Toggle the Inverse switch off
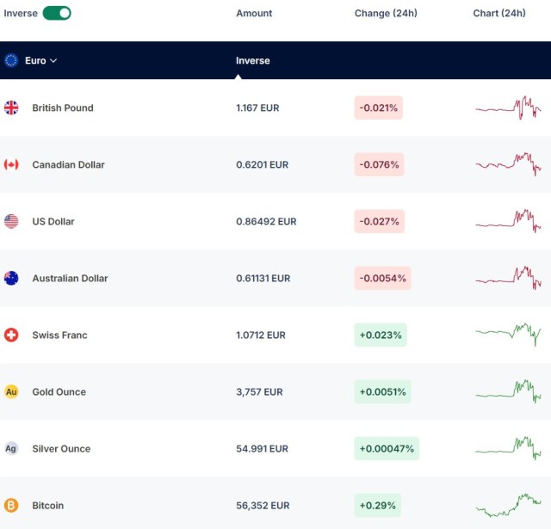This screenshot has height=529, width=551. 57,14
